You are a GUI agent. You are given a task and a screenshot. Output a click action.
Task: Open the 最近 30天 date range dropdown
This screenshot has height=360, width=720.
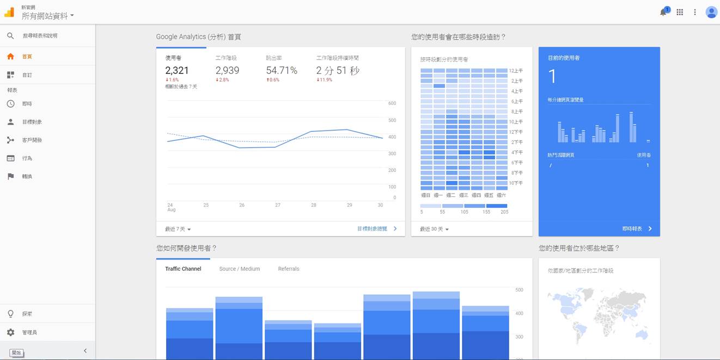click(434, 228)
